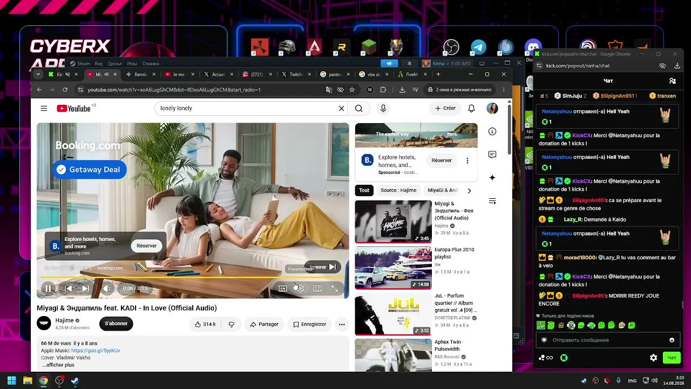Start voice search with the microphone
Image resolution: width=691 pixels, height=389 pixels.
coord(383,109)
